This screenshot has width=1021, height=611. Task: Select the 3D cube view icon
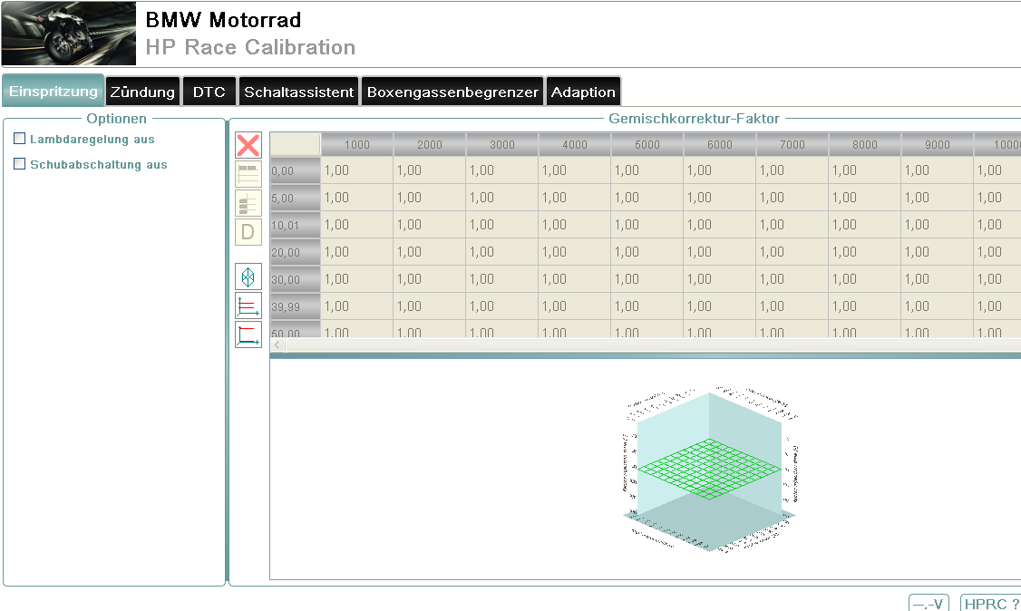click(x=248, y=276)
